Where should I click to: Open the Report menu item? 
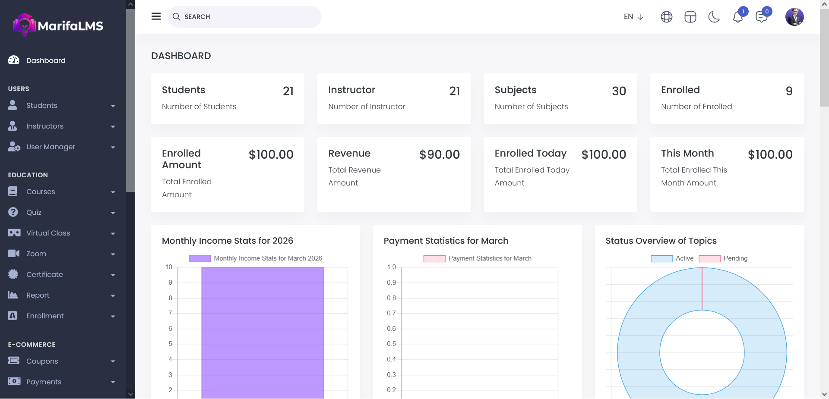tap(38, 295)
